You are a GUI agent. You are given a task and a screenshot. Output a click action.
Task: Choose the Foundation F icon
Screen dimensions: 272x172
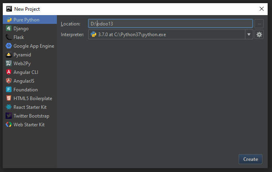(9, 89)
